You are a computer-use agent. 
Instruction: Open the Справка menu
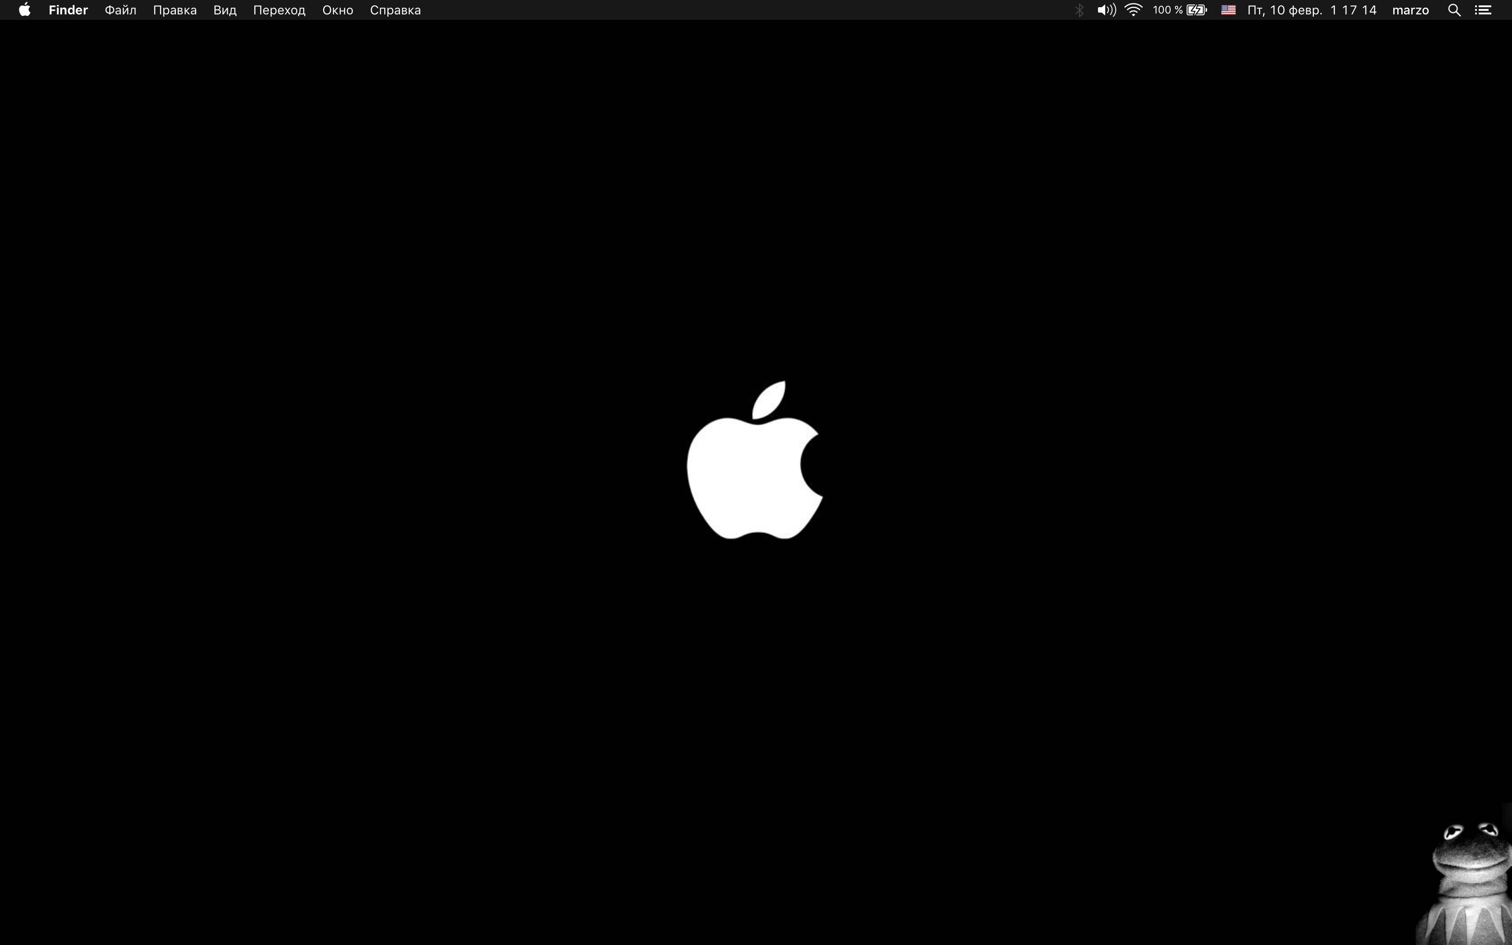pyautogui.click(x=395, y=10)
